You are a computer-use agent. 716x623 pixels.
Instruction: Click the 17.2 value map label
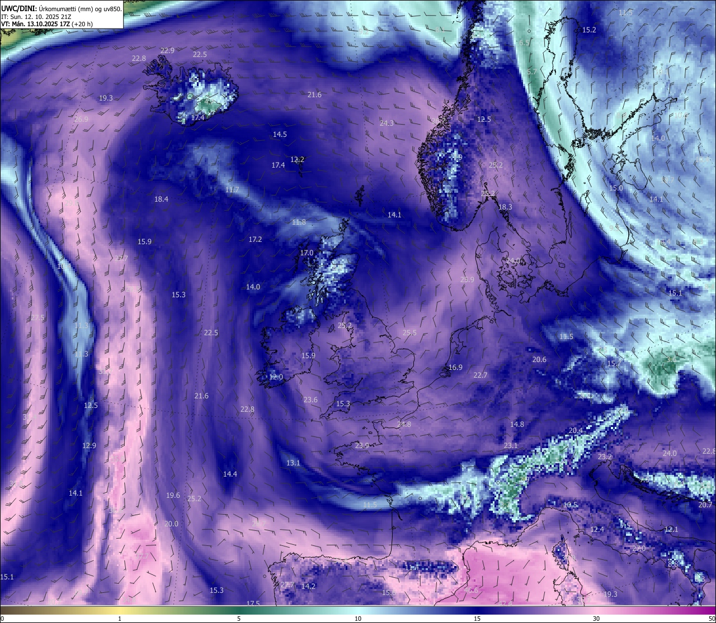(x=255, y=239)
